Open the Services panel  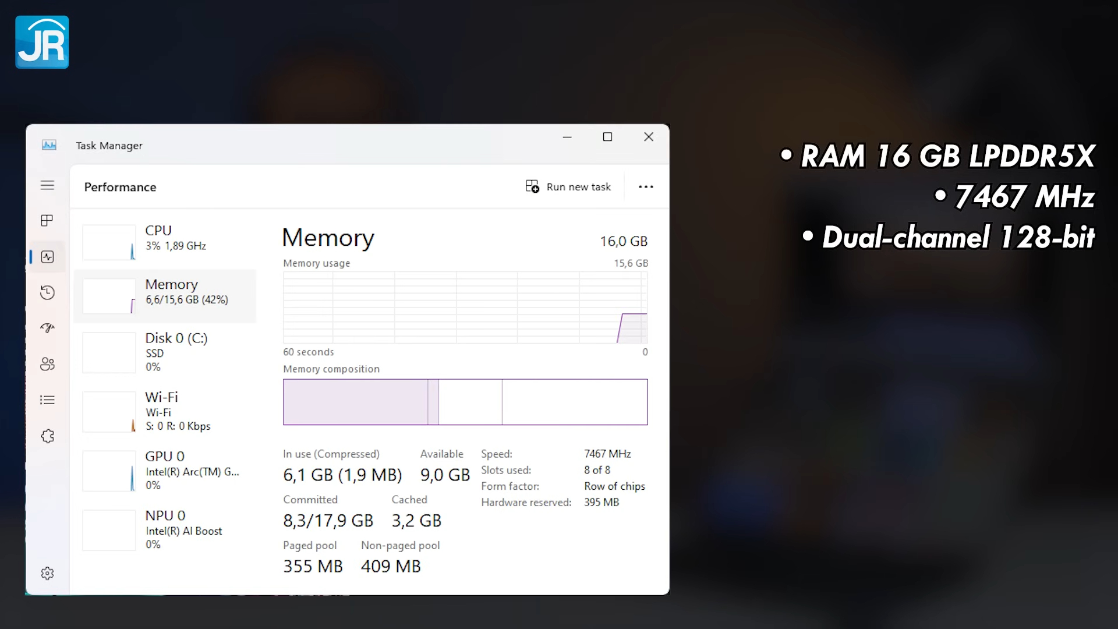coord(47,436)
